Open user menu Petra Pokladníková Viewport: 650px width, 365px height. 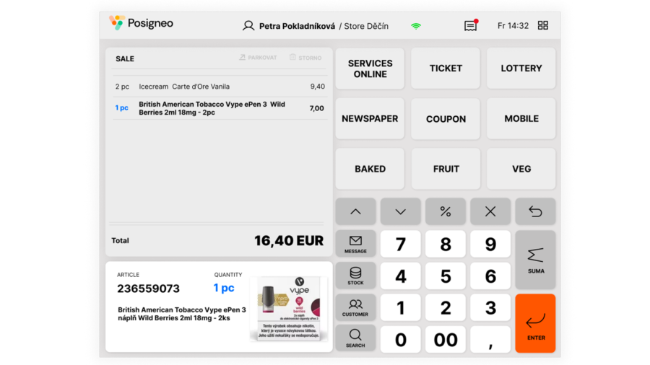[x=289, y=26]
